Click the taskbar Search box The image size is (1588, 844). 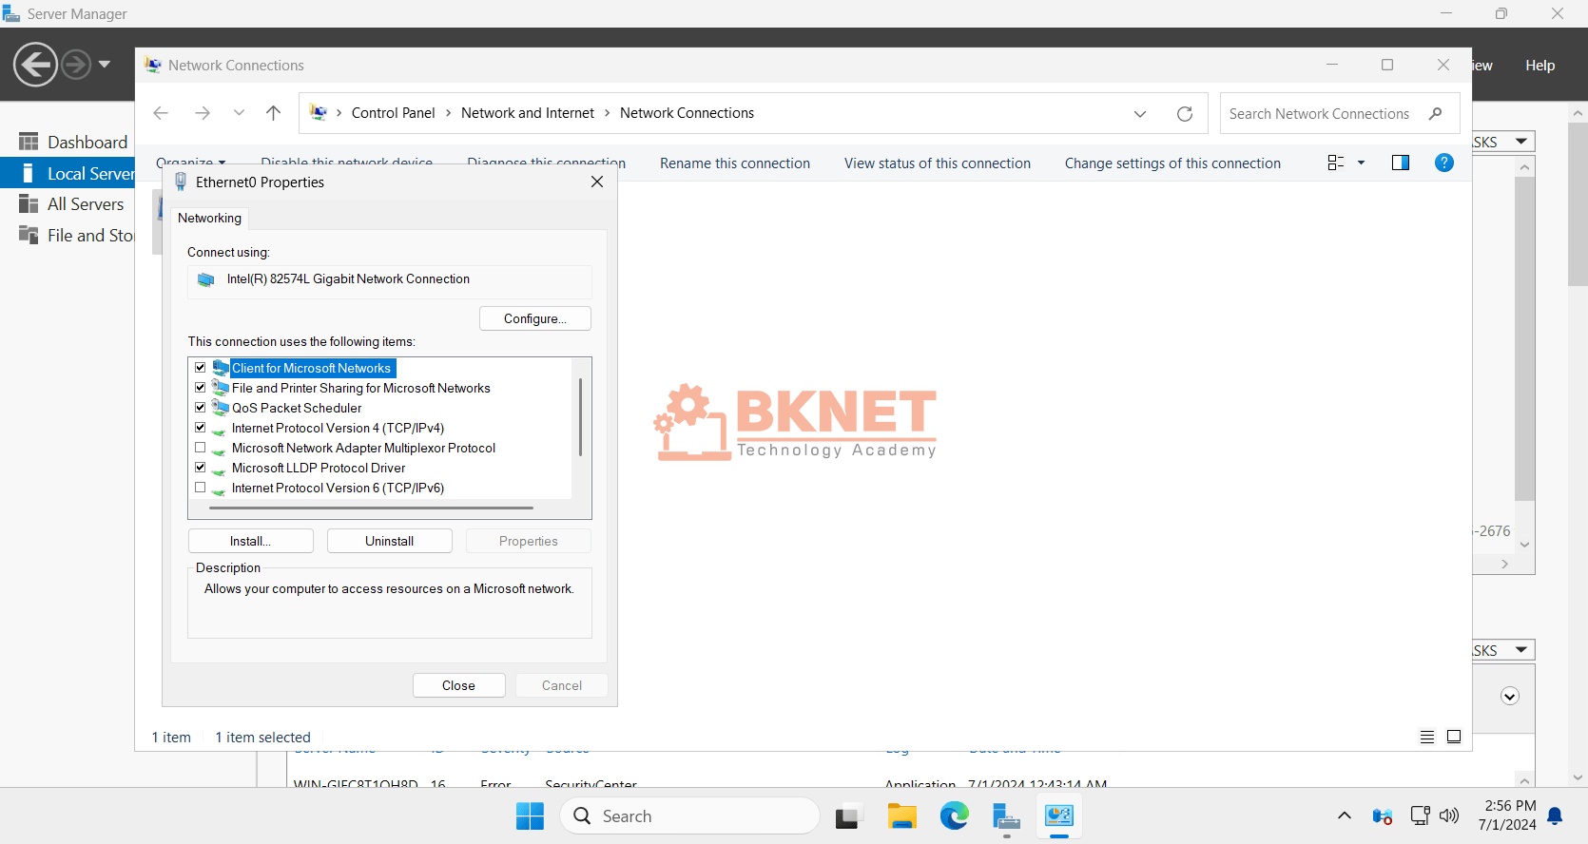(690, 815)
